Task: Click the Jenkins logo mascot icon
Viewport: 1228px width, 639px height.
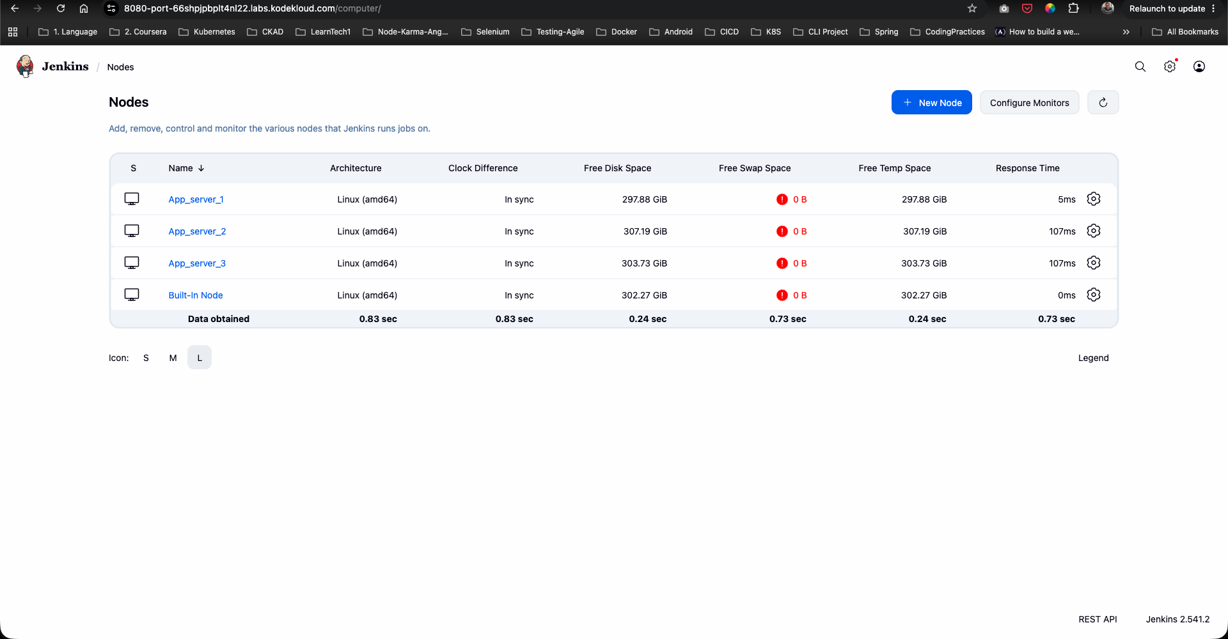Action: pos(26,66)
